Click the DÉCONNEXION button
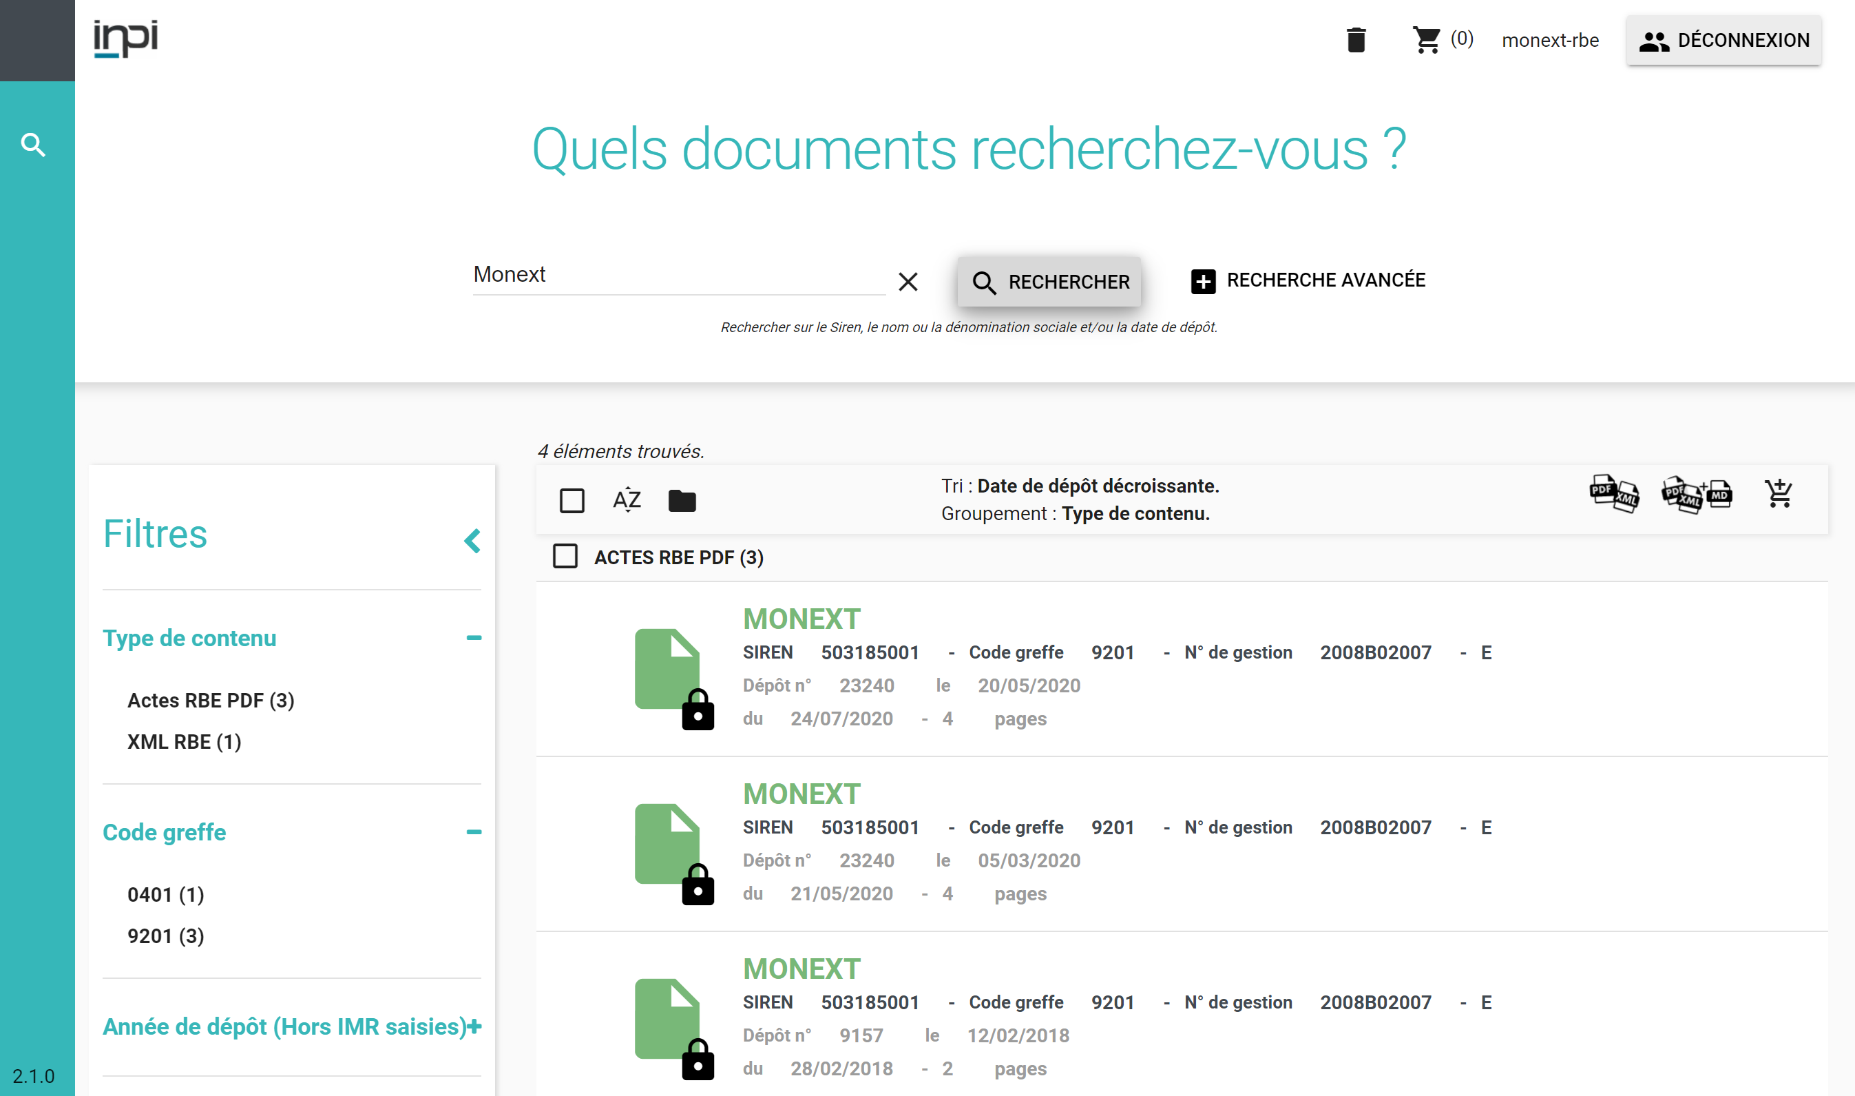Viewport: 1855px width, 1096px height. (1723, 40)
